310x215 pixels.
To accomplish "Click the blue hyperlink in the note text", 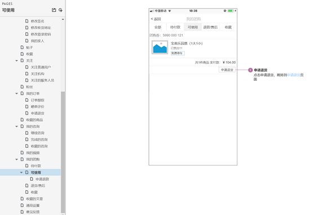I will (x=294, y=75).
